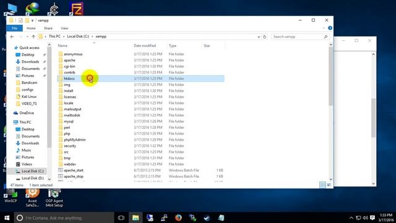Click the folder icon next to src
Image resolution: width=396 pixels, height=223 pixels.
coord(61,152)
